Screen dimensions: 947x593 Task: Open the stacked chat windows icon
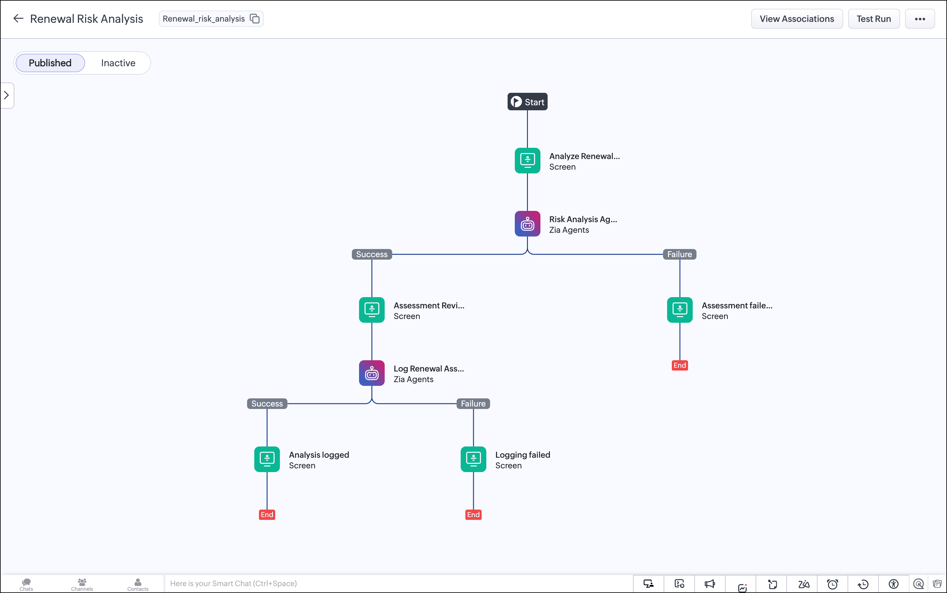pyautogui.click(x=937, y=584)
